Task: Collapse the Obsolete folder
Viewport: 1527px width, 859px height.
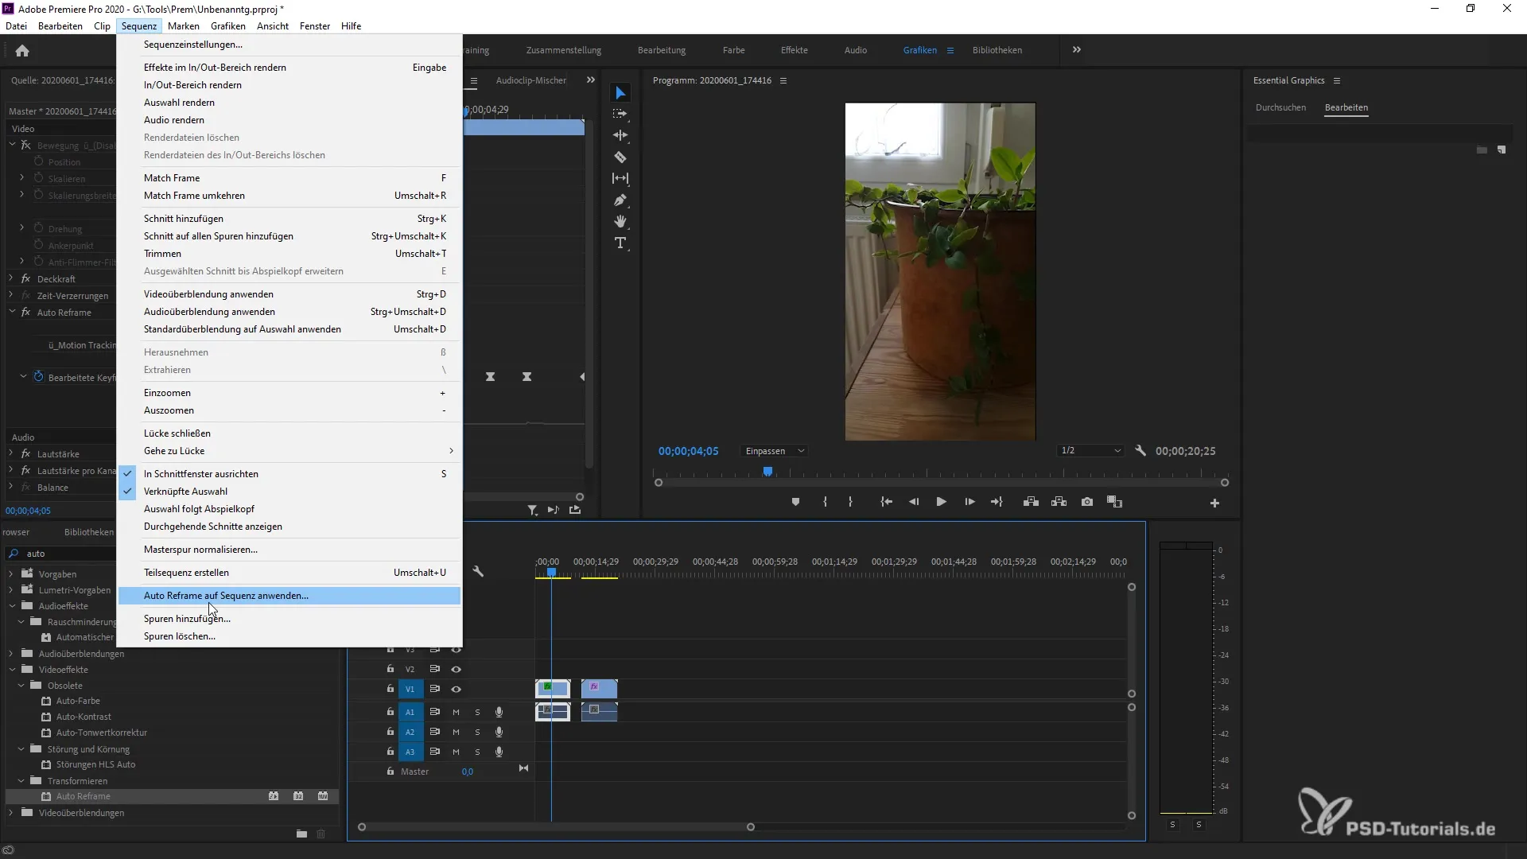Action: (21, 686)
